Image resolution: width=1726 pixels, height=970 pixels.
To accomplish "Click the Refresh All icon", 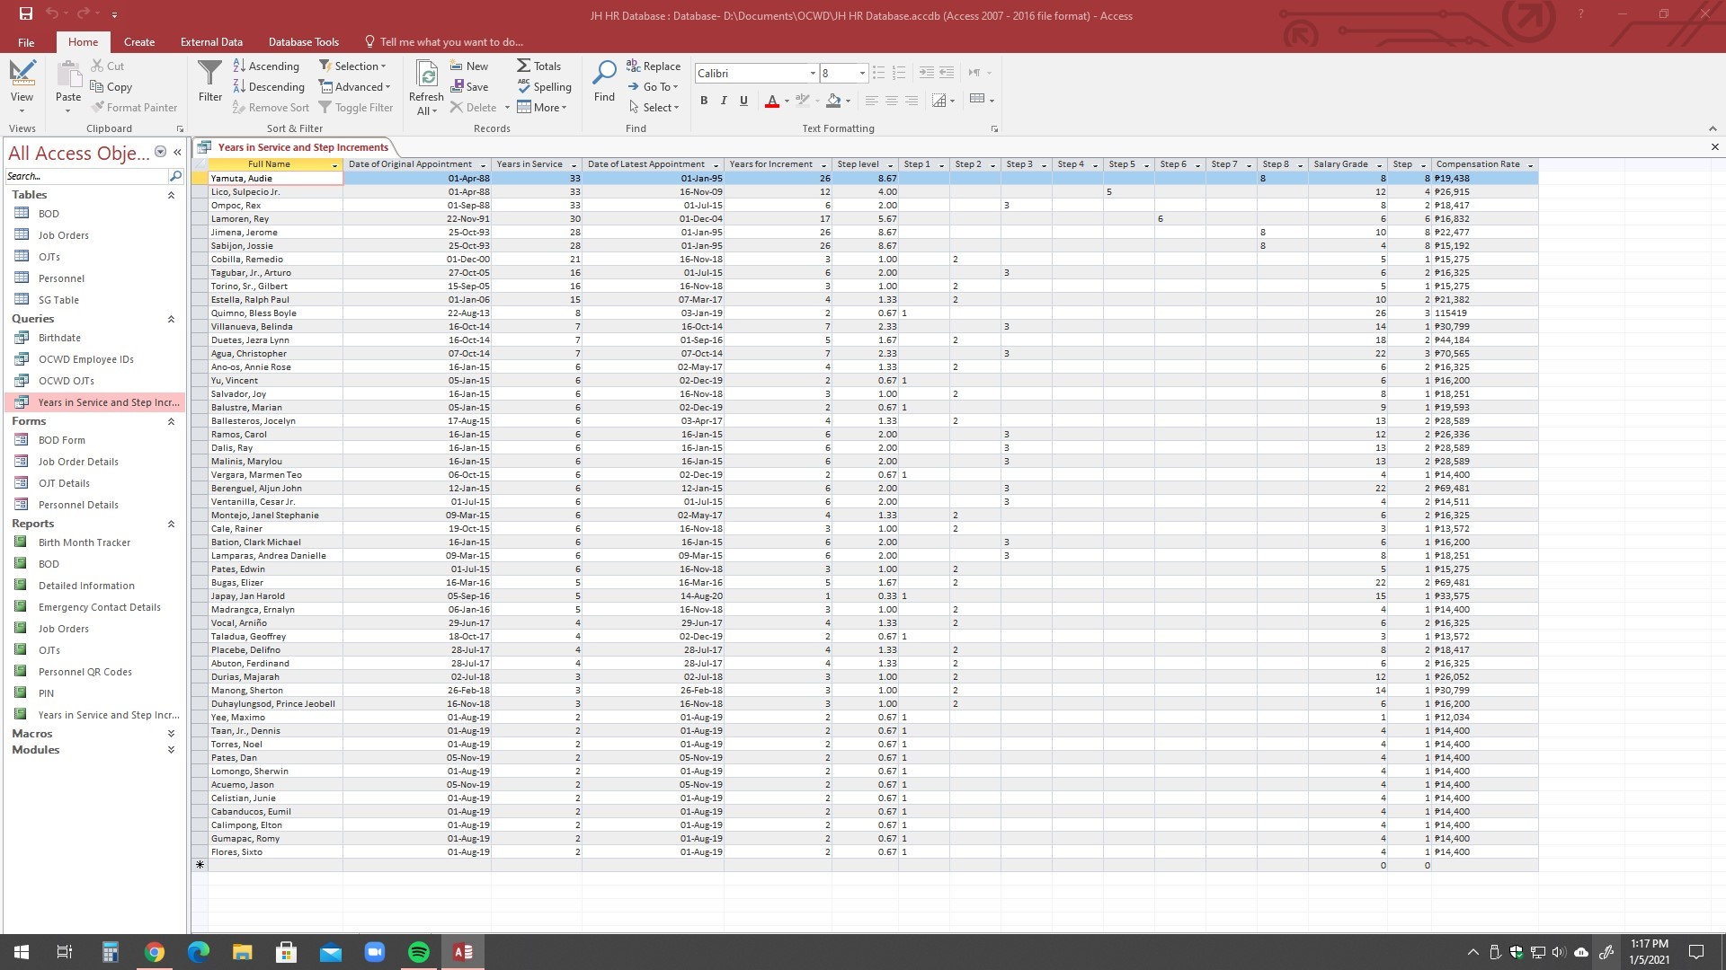I will (x=426, y=75).
